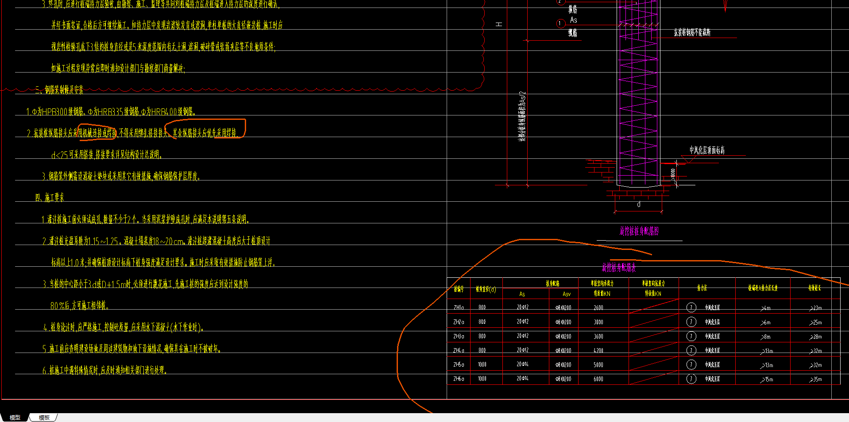Screen dimensions: 849x422
Task: Select the embedment length >6m in ZH2a row
Action: pyautogui.click(x=766, y=322)
